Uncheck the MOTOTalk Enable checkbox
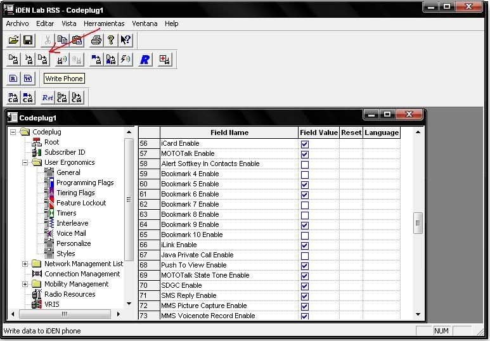 (x=305, y=155)
